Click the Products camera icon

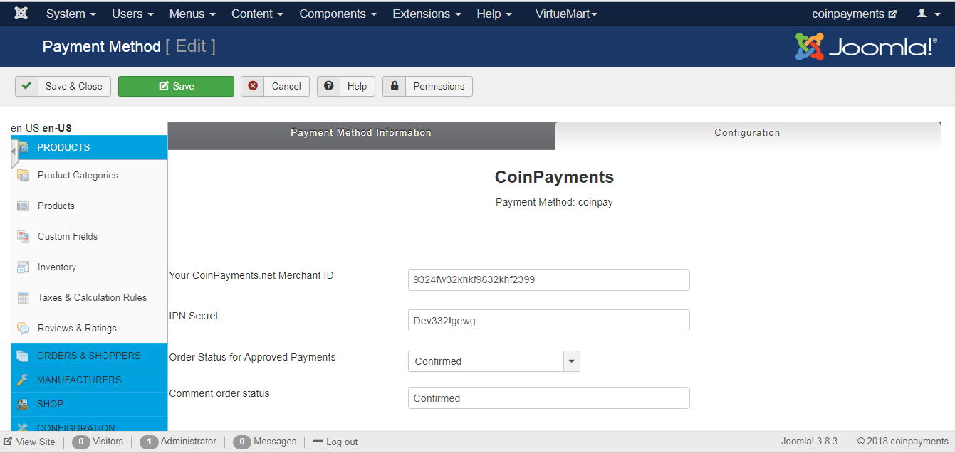click(x=24, y=206)
